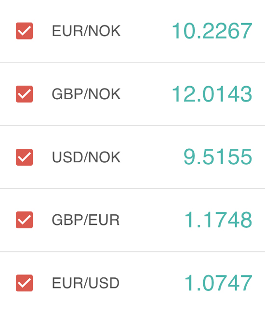Click blank space between GBP/EUR and 1.1748
Viewport: 265px width, 313px height.
pyautogui.click(x=152, y=220)
